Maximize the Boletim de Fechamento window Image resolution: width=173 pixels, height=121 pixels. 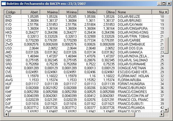click(x=163, y=3)
